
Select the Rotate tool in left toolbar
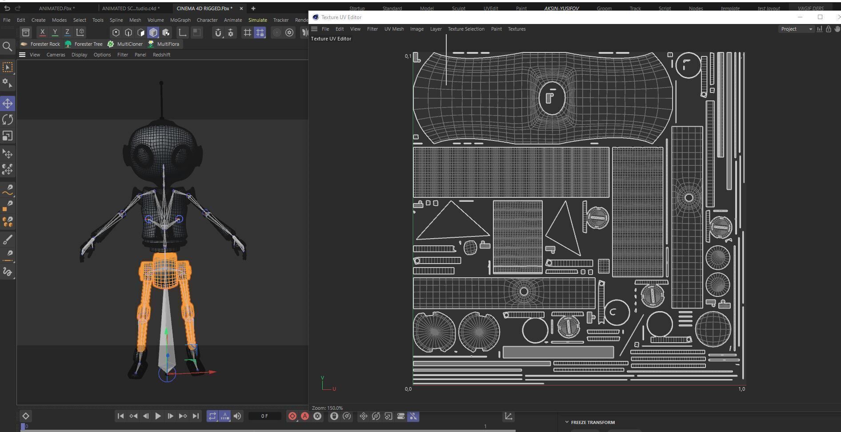8,120
